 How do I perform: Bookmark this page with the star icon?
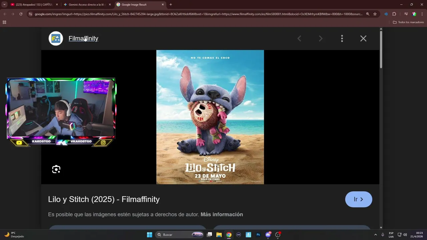[x=375, y=14]
